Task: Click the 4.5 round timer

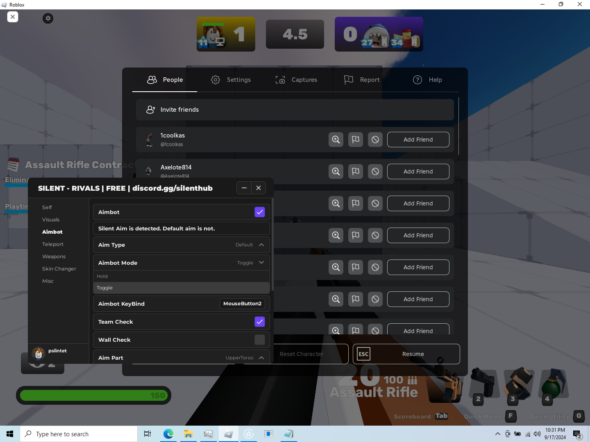Action: pyautogui.click(x=295, y=34)
